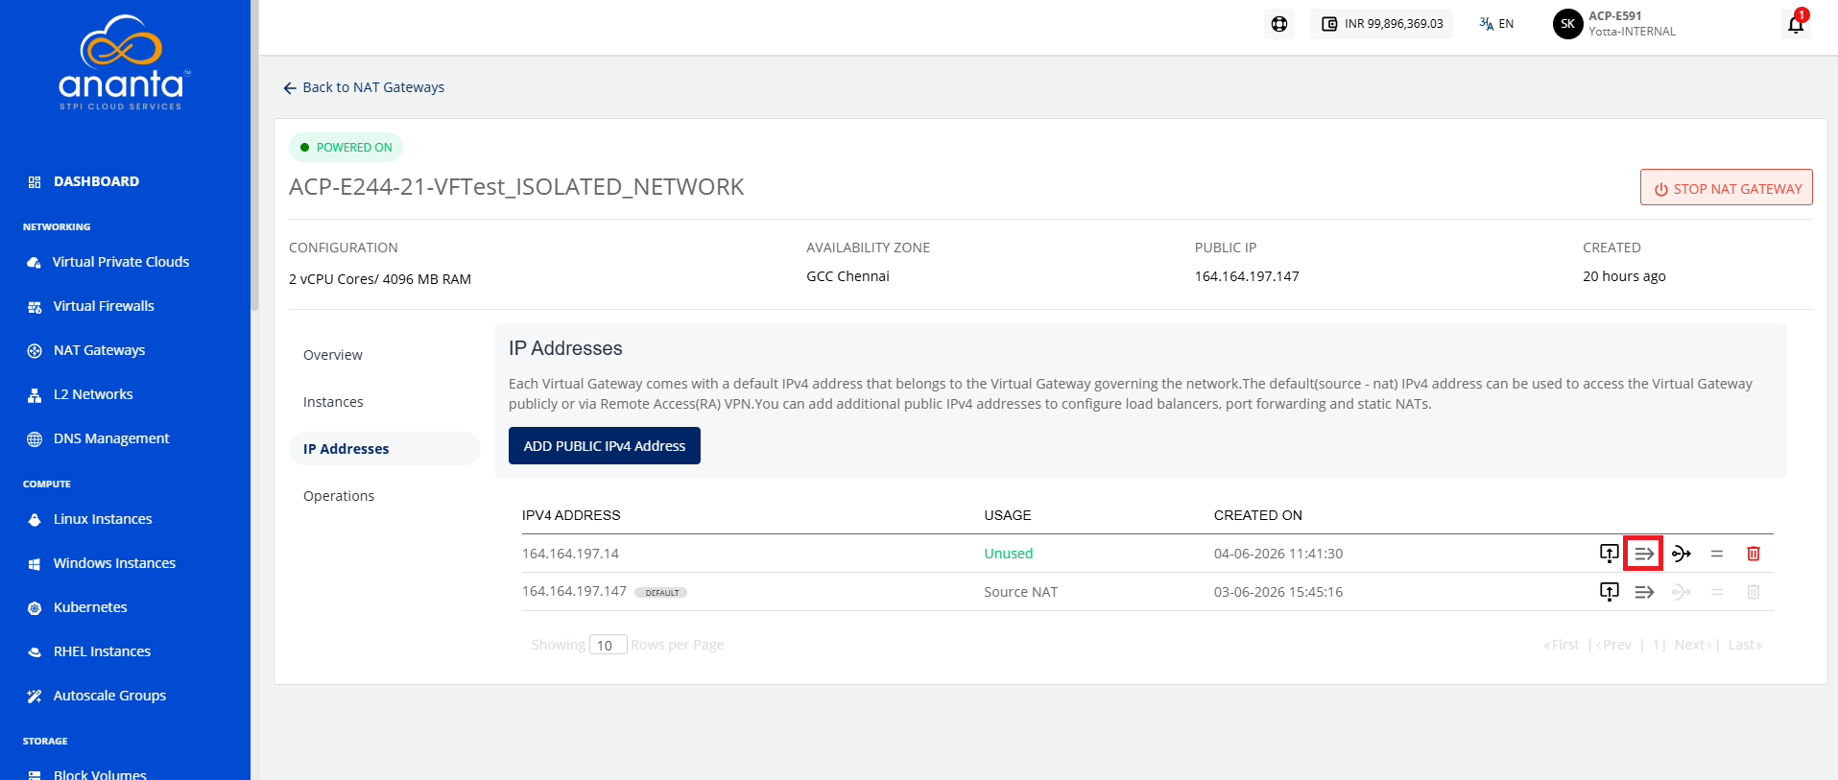Open the EN language selector
The image size is (1838, 780).
coord(1496,24)
